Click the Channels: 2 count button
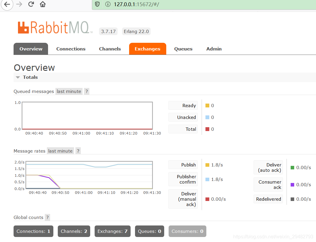Screen dimensions: 316x242 (74, 231)
